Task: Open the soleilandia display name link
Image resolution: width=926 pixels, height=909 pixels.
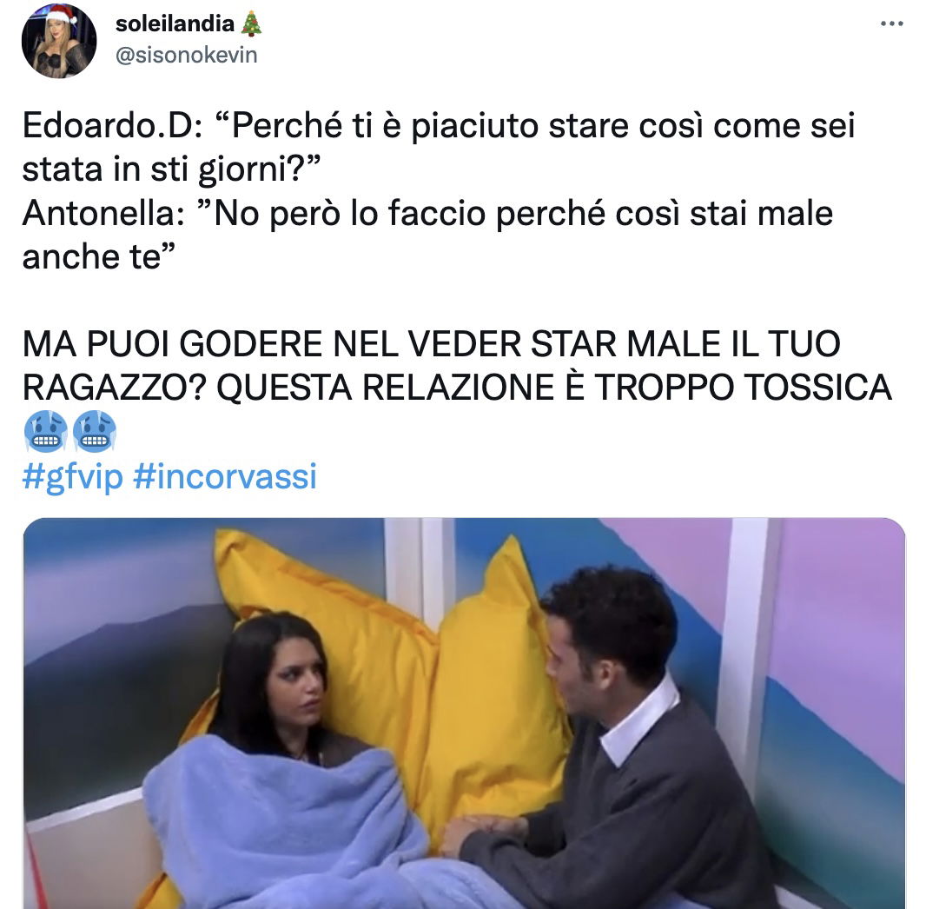Action: [x=175, y=23]
